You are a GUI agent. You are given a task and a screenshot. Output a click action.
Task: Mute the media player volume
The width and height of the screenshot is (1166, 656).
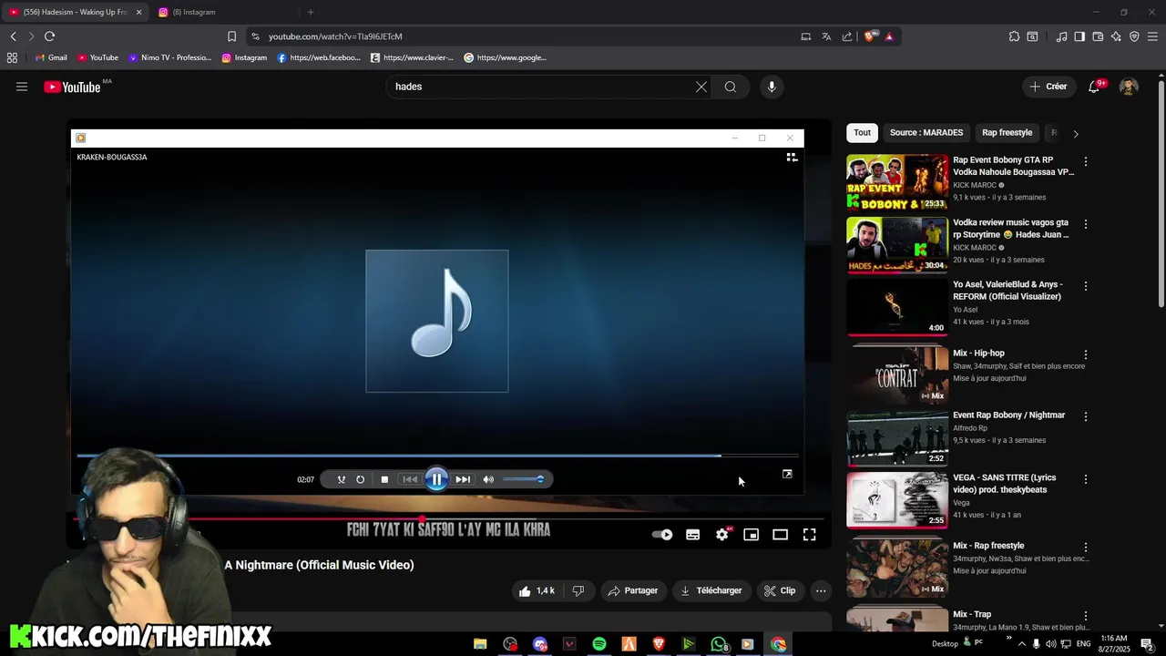(x=488, y=479)
